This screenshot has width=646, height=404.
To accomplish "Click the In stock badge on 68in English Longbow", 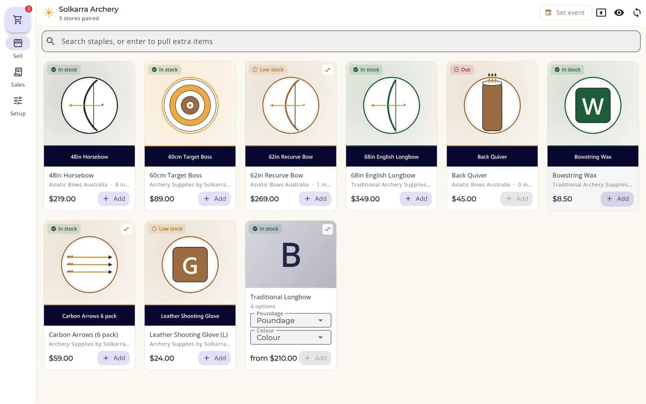I will pos(366,70).
